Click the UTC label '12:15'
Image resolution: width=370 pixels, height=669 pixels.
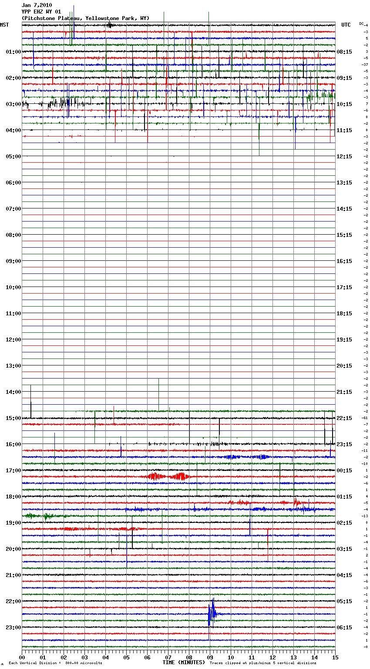(344, 157)
